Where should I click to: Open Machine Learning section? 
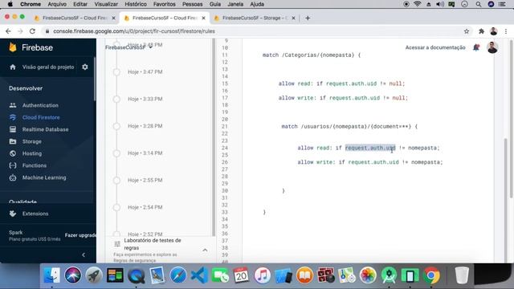click(x=44, y=177)
